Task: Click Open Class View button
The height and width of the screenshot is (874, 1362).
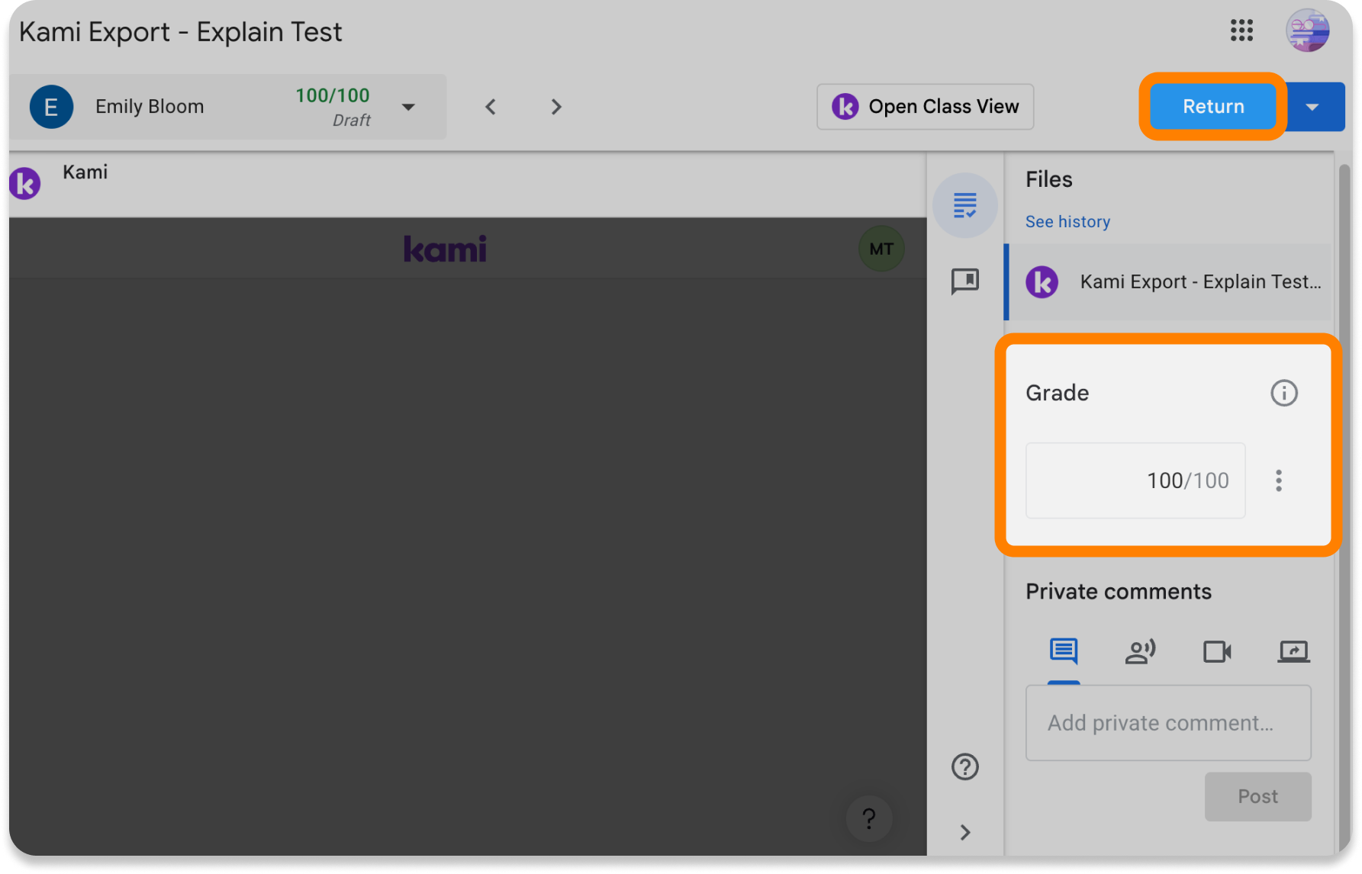Action: (x=925, y=107)
